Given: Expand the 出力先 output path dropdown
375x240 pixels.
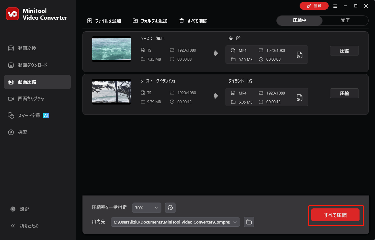Looking at the screenshot, I should pos(235,222).
